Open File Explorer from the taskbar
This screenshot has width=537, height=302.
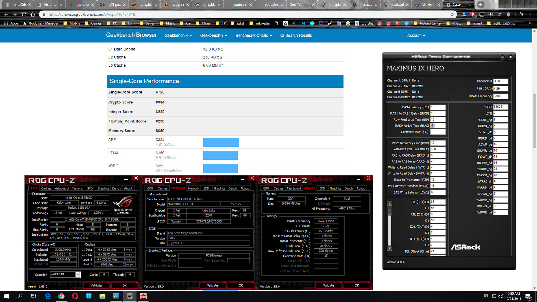pyautogui.click(x=102, y=296)
